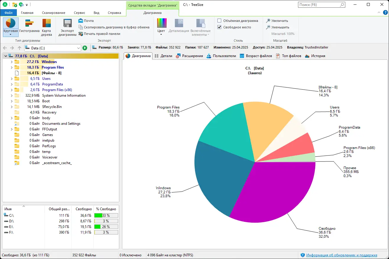Click the Поиск (F6) search field

tap(321, 5)
